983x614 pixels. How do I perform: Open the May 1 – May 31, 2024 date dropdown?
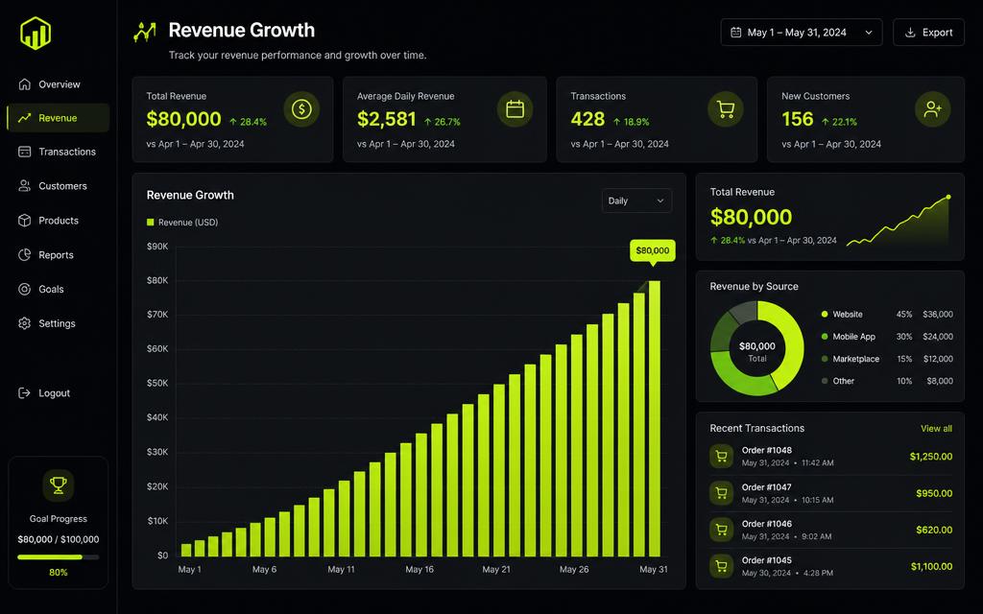(802, 32)
